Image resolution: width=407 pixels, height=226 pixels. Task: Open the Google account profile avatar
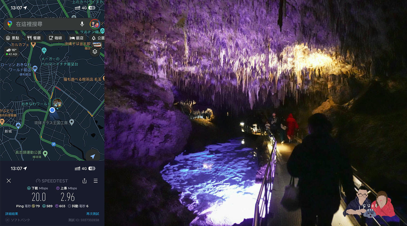94,24
